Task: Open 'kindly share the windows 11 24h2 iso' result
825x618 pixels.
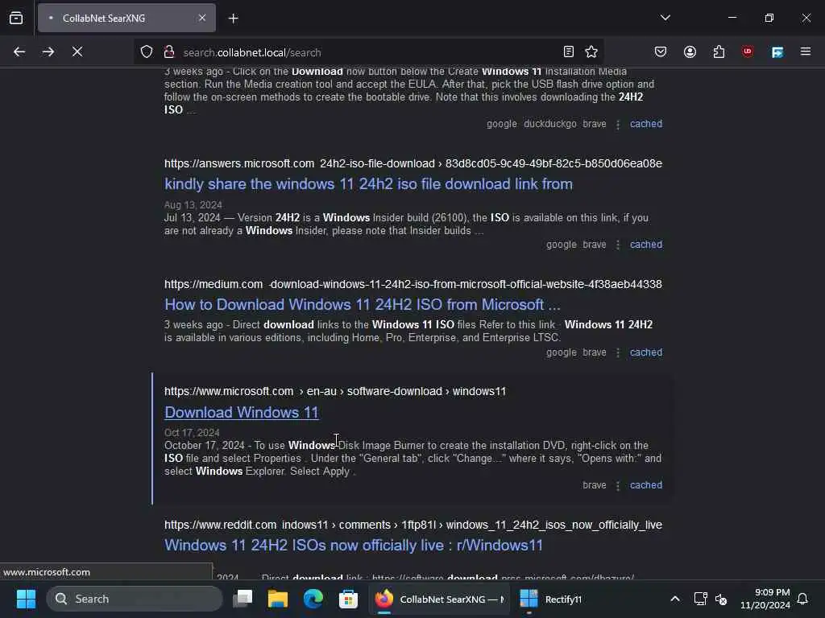Action: click(x=368, y=184)
